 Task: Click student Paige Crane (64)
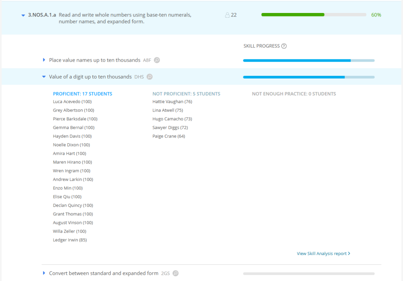(168, 136)
